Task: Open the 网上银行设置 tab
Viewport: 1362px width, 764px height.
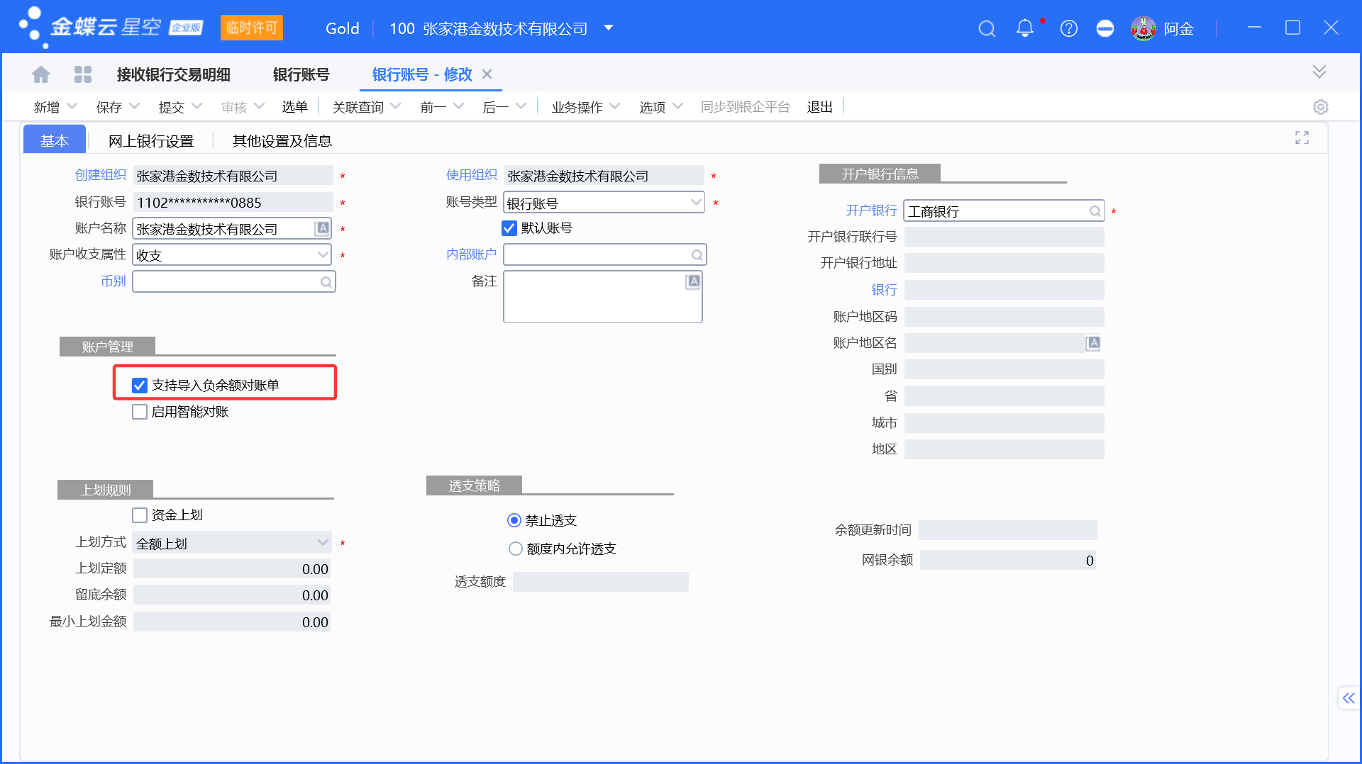Action: click(151, 140)
